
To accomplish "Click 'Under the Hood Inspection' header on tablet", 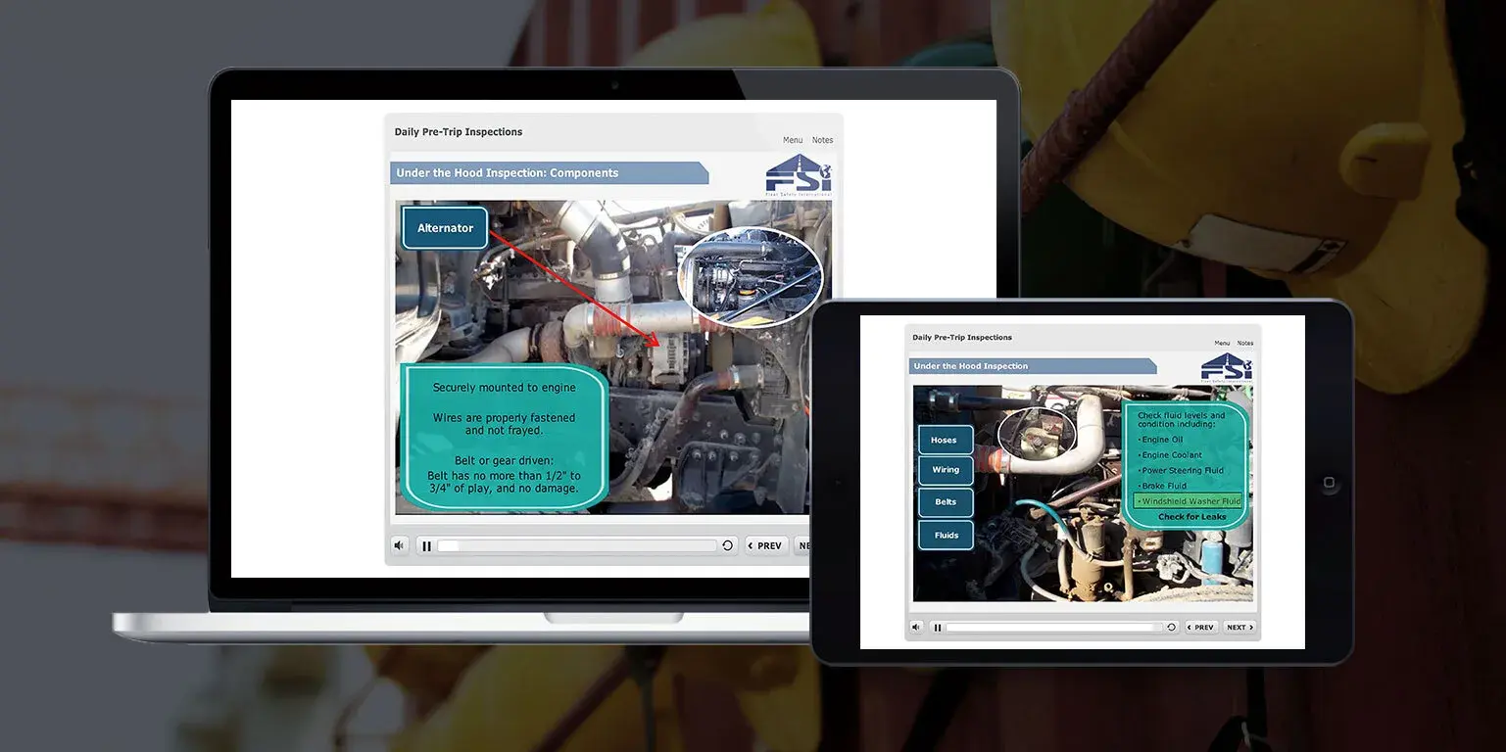I will (x=970, y=366).
